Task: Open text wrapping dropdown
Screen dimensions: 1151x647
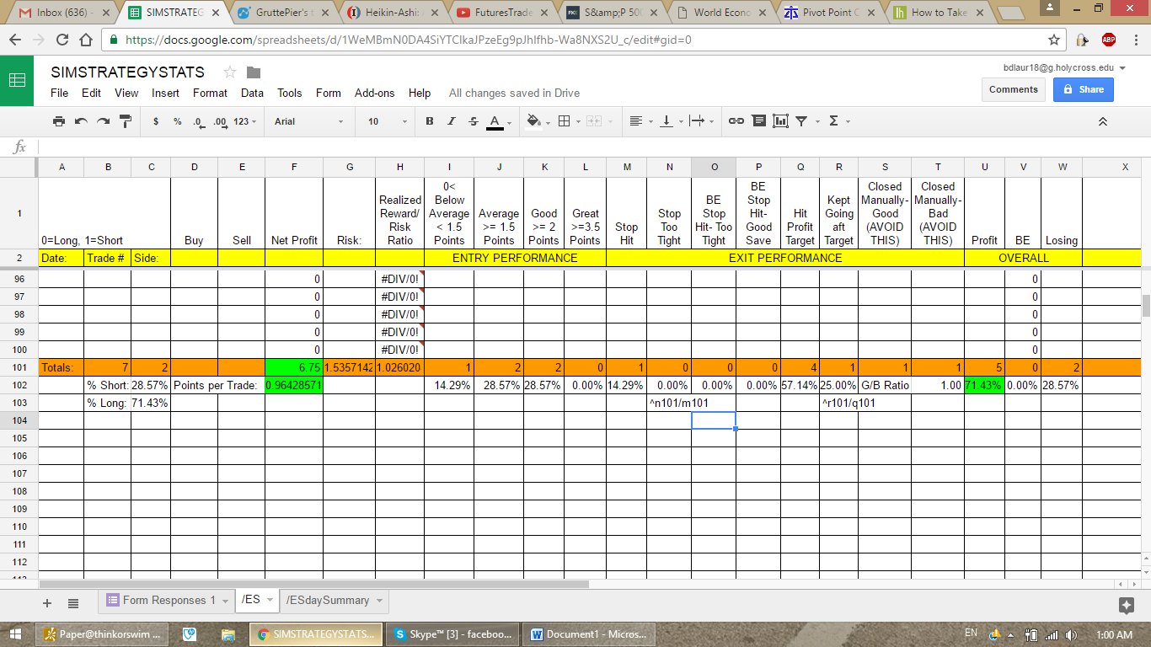Action: tap(701, 121)
